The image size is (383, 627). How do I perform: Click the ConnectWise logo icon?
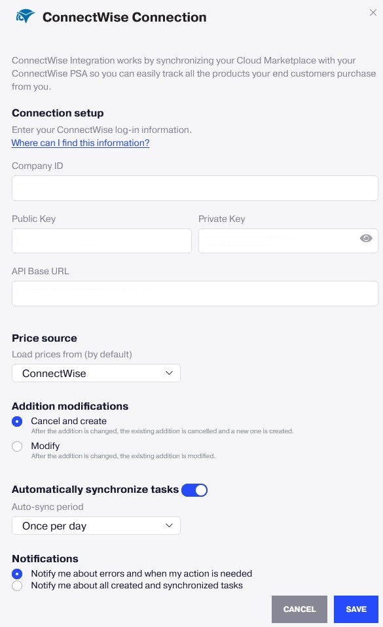[x=26, y=16]
